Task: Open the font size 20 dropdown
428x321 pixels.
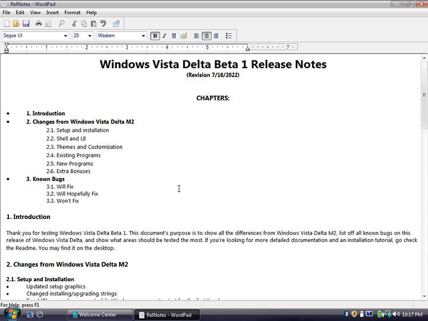Action: pos(90,36)
